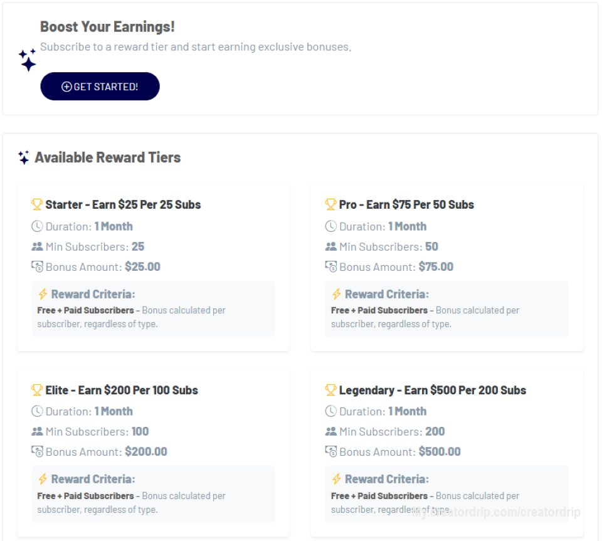Click the trophy icon on the Pro tier

coord(330,204)
